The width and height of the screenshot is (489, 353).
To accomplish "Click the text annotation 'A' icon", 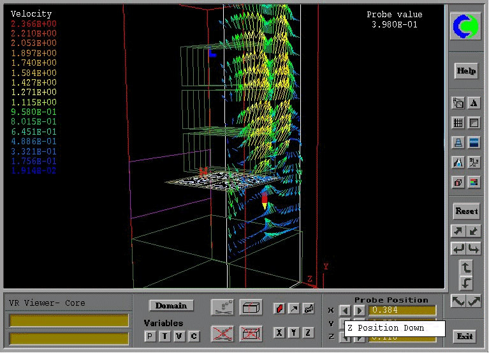I will pos(474,103).
